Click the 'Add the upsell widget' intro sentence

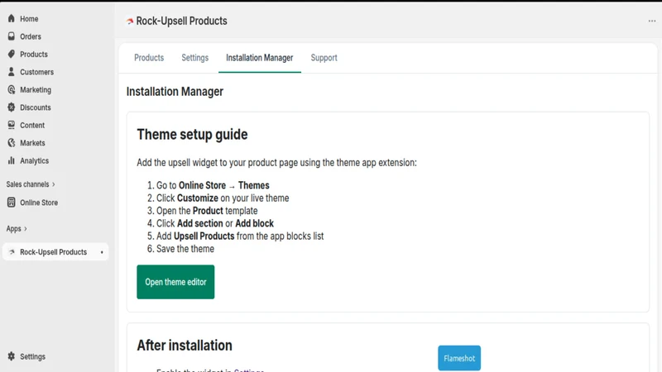click(x=276, y=162)
